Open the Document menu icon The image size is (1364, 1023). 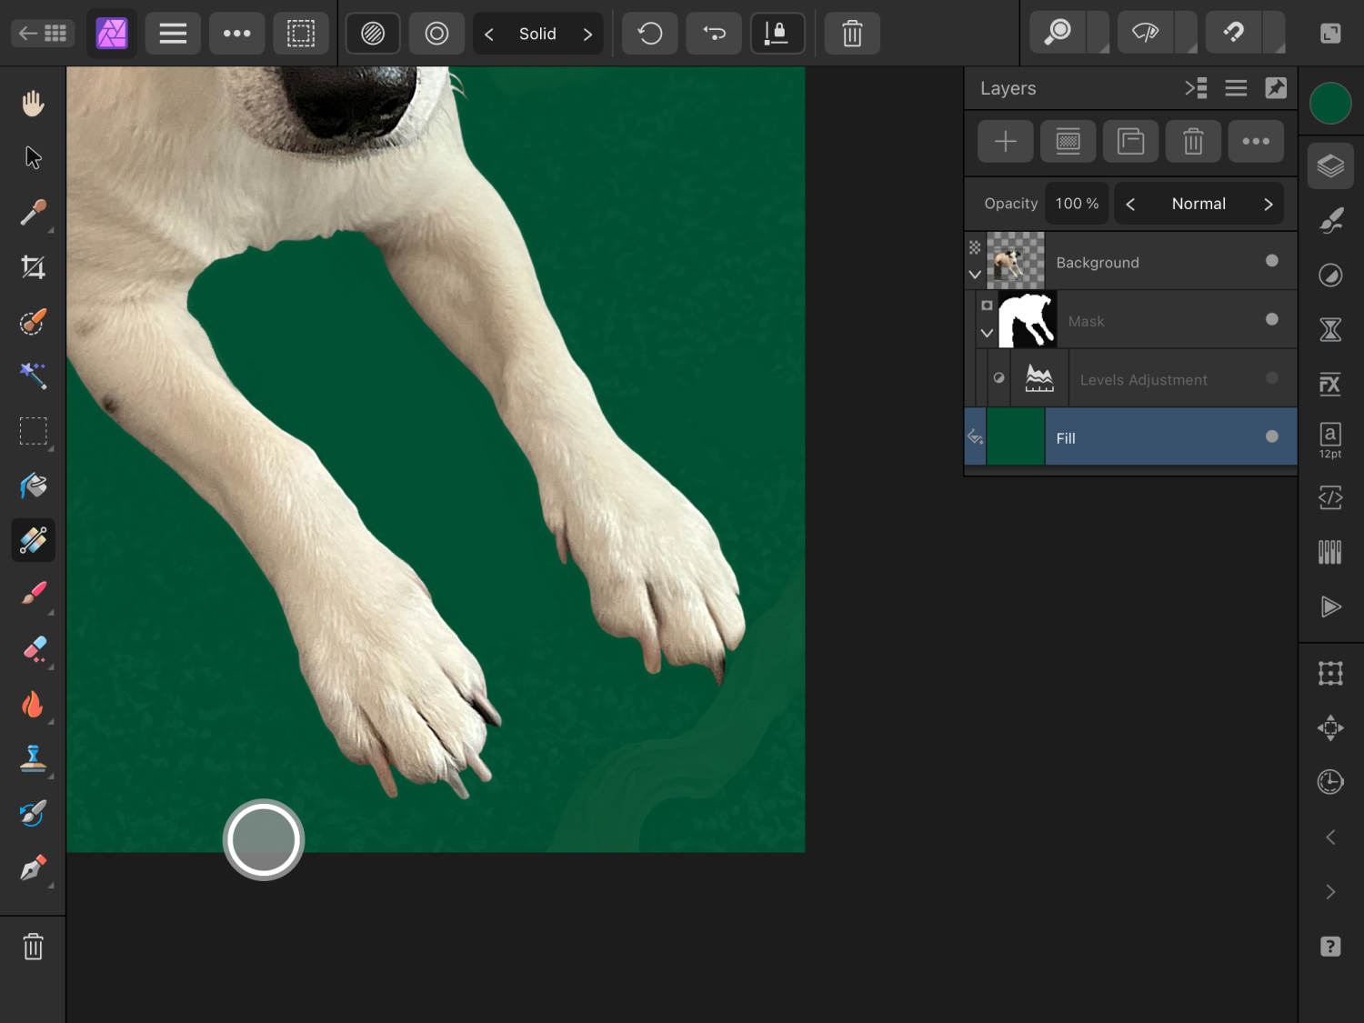(x=173, y=33)
